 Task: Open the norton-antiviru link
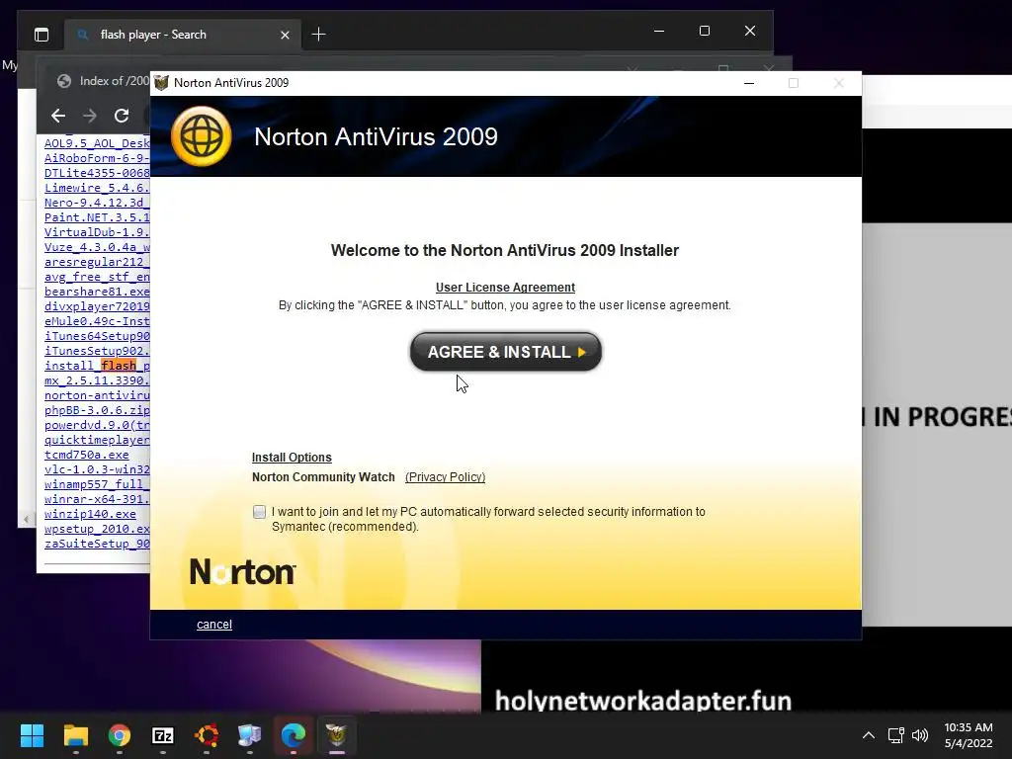(97, 395)
